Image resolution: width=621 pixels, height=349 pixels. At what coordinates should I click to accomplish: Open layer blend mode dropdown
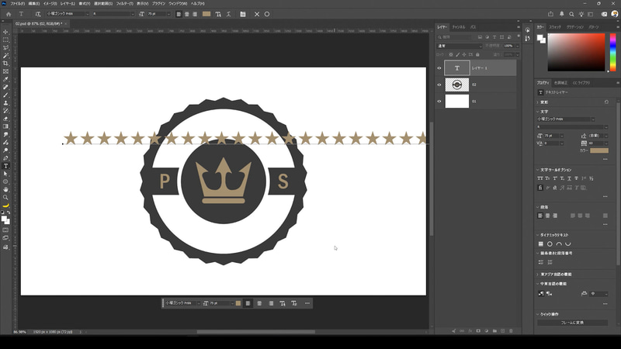(x=460, y=46)
